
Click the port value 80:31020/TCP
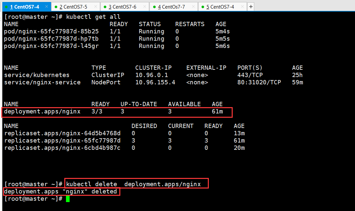259,82
